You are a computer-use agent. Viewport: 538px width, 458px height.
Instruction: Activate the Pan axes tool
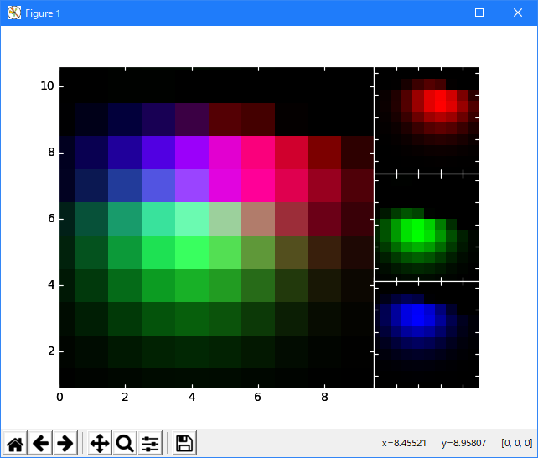tap(100, 444)
